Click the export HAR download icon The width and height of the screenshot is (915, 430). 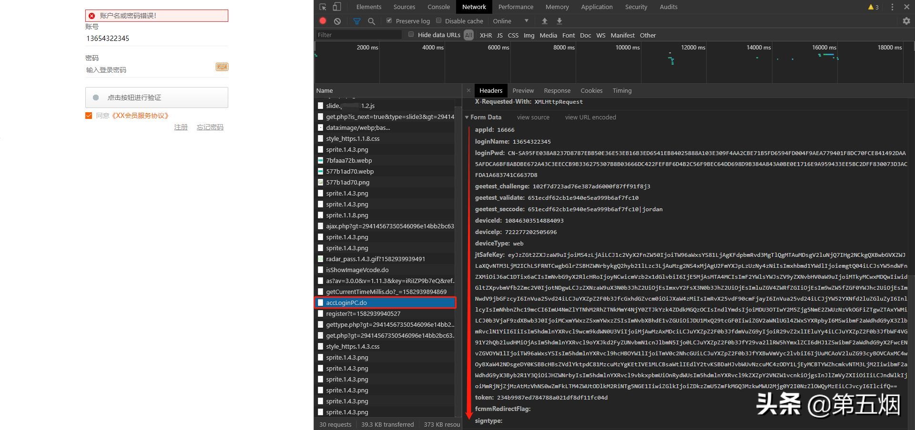click(559, 21)
